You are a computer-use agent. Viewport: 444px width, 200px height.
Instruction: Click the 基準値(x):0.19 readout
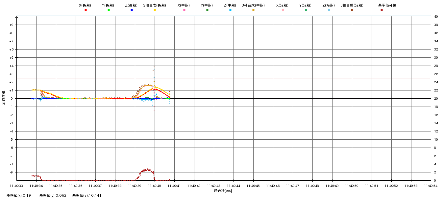click(19, 195)
